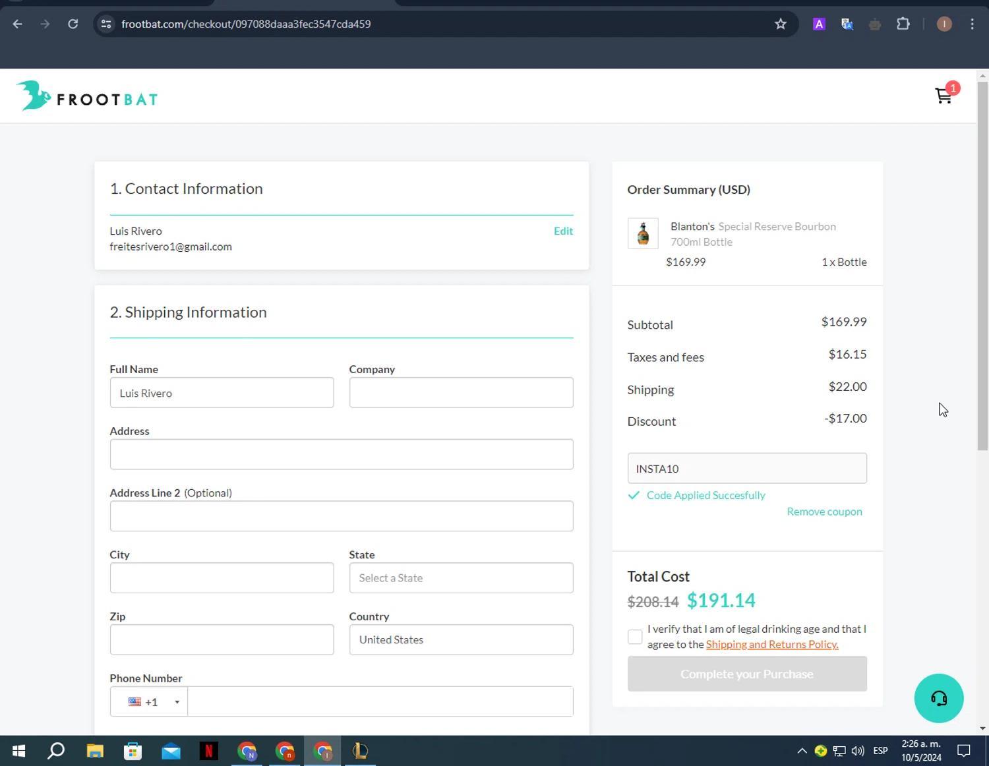Open Shipping and Returns Policy link
Image resolution: width=989 pixels, height=766 pixels.
click(x=772, y=645)
